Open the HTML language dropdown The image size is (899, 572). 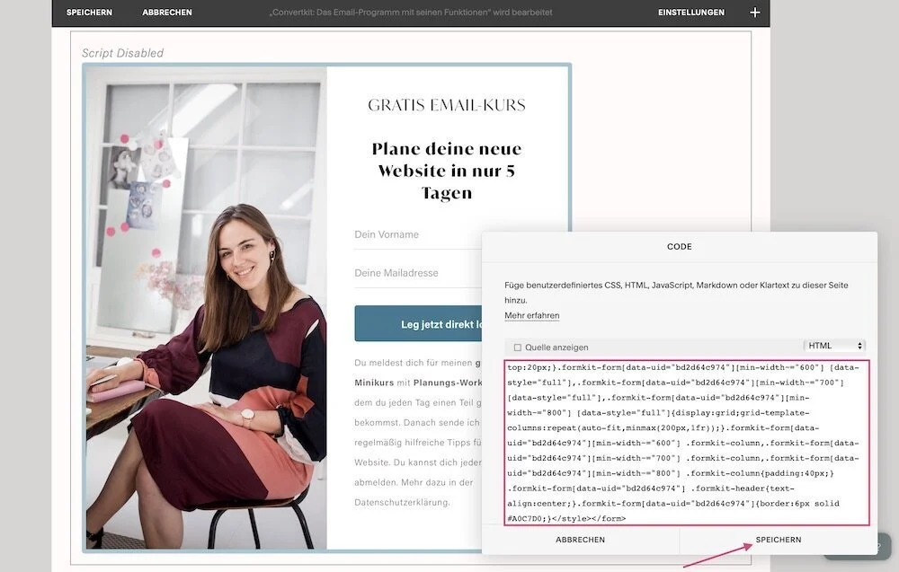(834, 346)
